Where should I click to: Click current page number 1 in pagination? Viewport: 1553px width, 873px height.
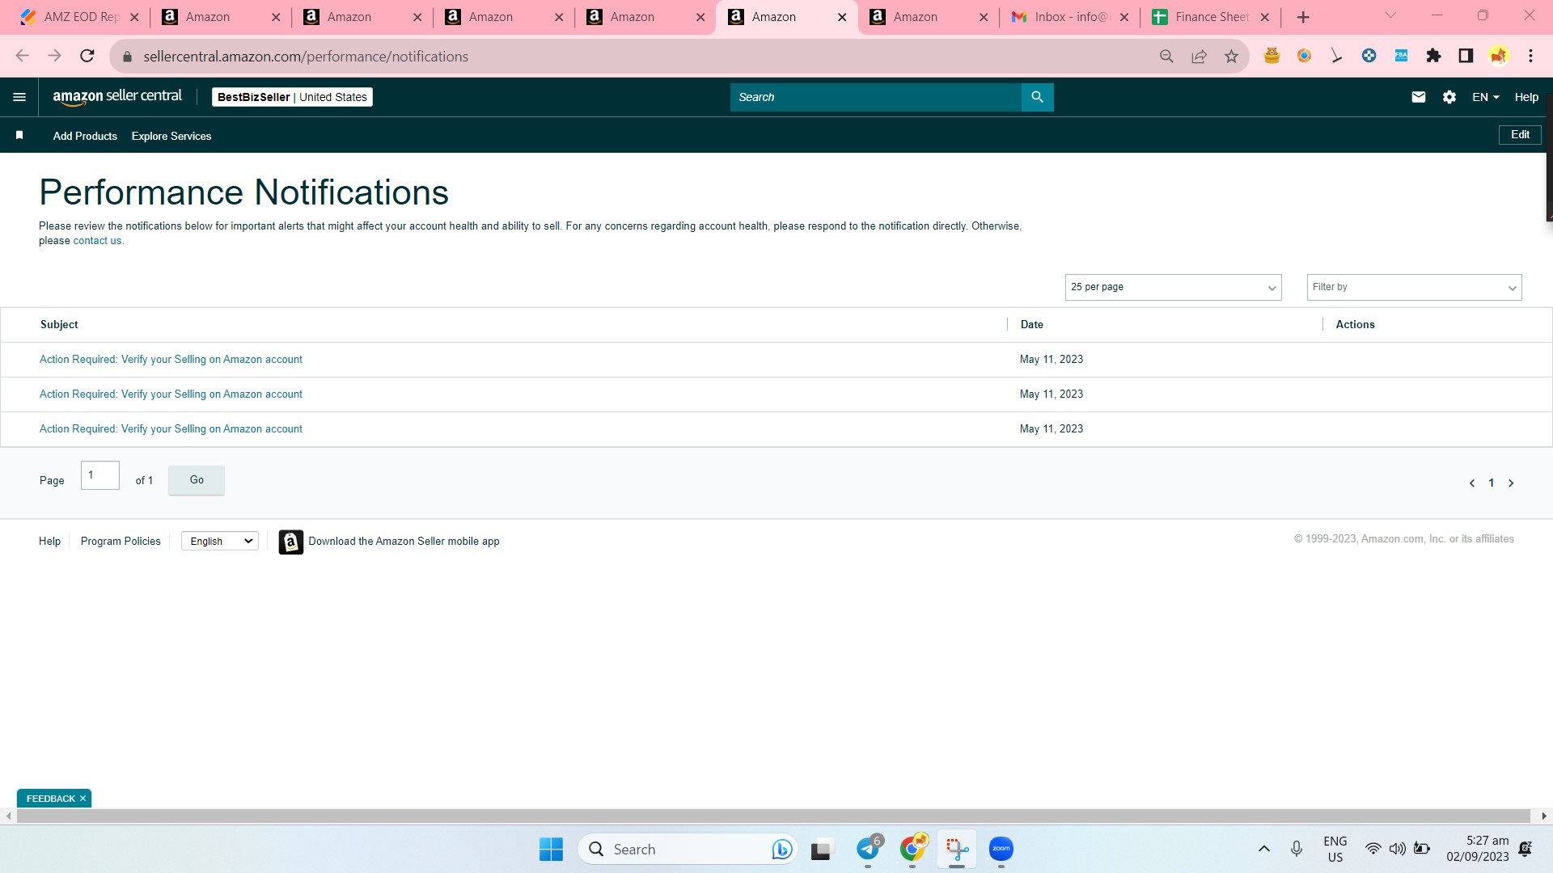click(x=1492, y=483)
